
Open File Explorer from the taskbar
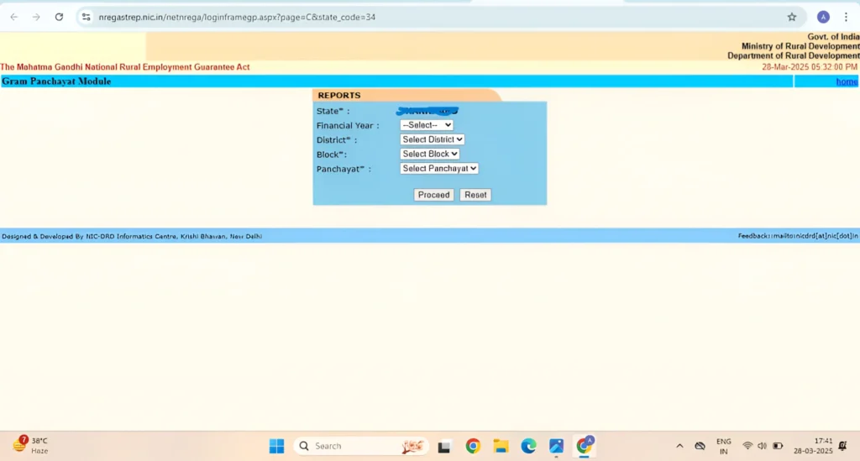[501, 446]
